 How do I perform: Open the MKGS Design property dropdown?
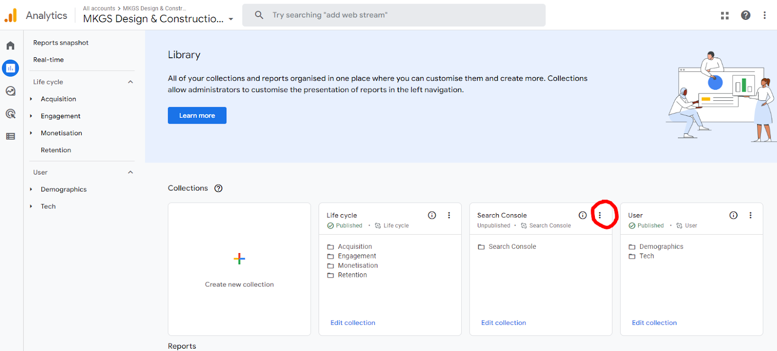[231, 19]
